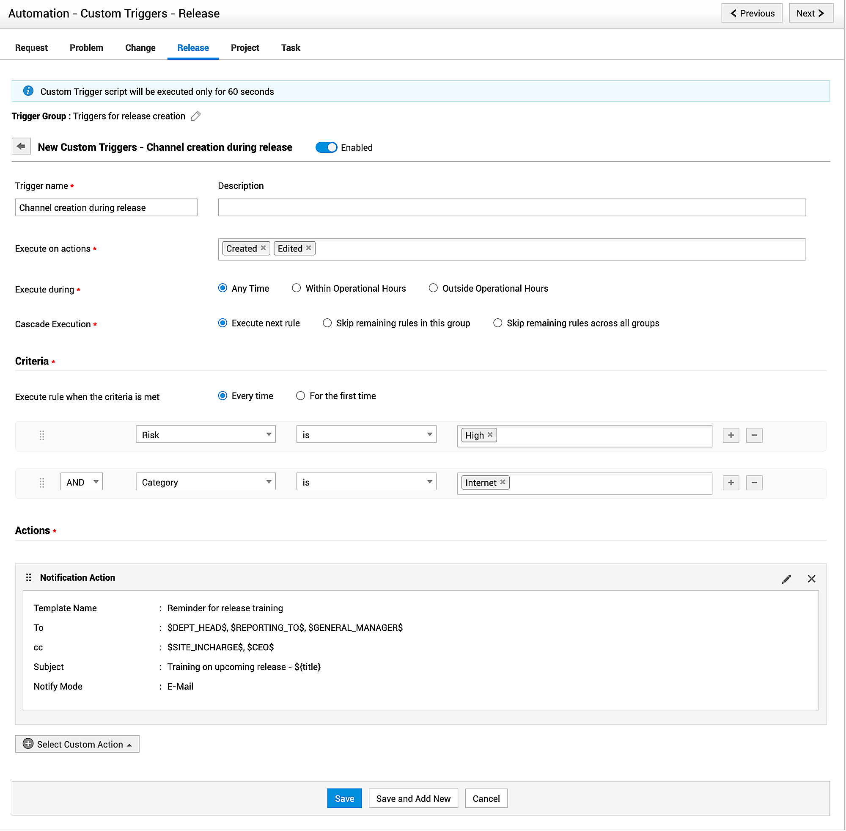Select Within Operational Hours option
This screenshot has width=846, height=831.
pos(297,288)
